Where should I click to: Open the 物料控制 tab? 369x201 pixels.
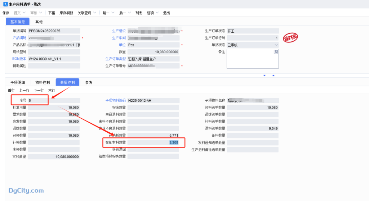click(43, 82)
